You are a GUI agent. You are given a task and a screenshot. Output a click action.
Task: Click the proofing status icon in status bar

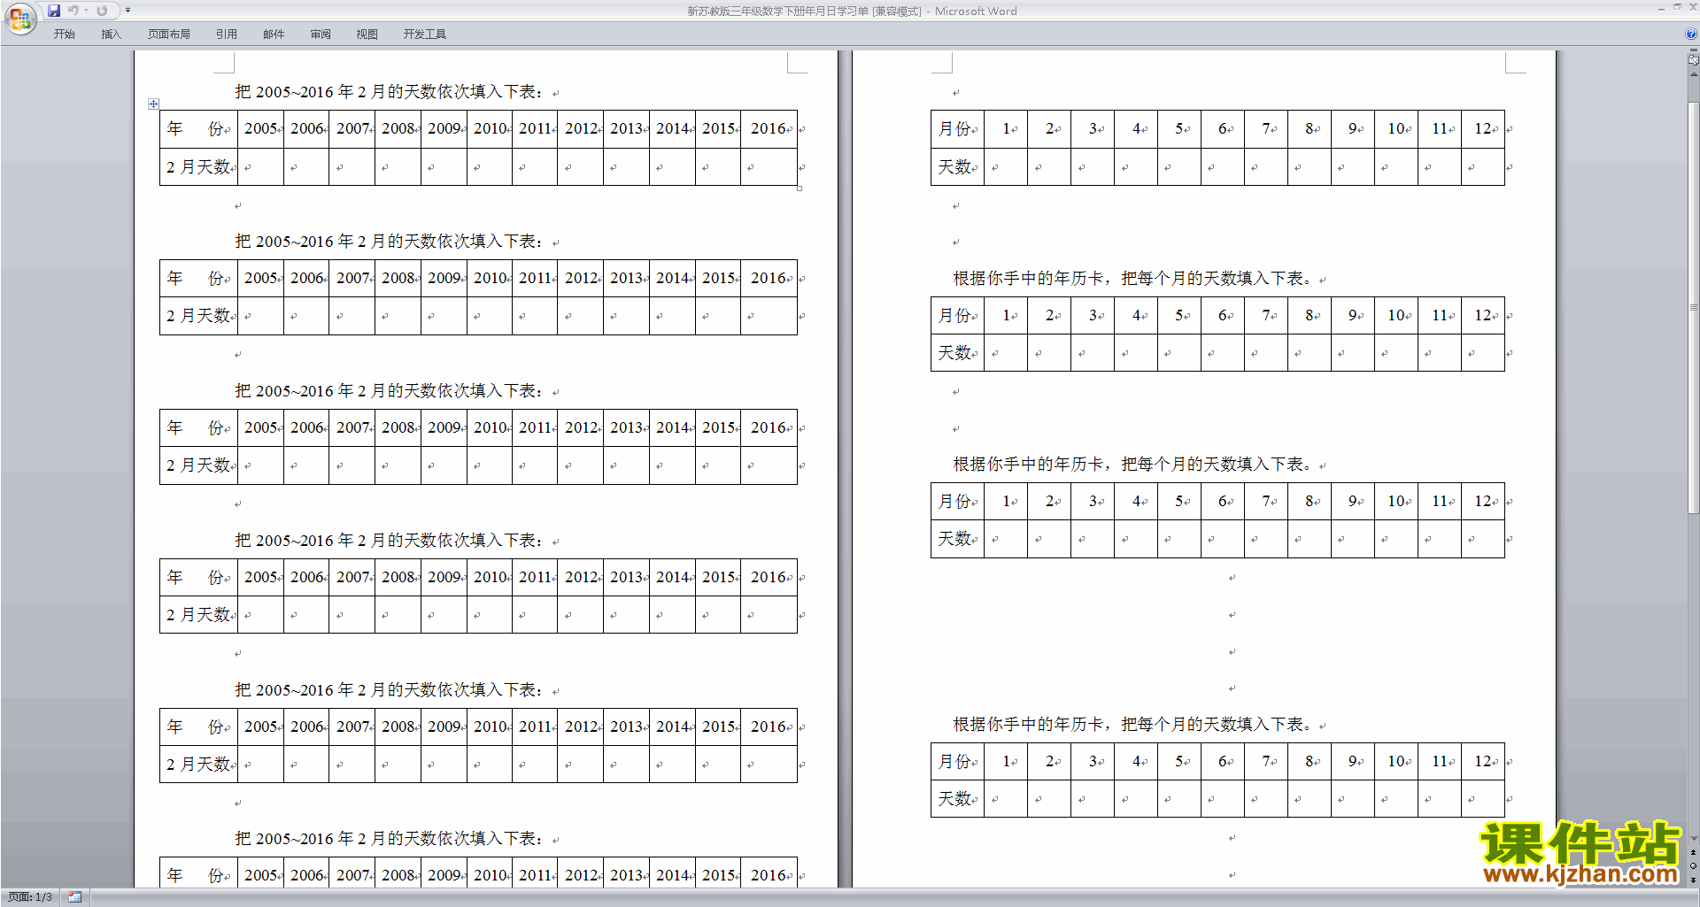[74, 896]
